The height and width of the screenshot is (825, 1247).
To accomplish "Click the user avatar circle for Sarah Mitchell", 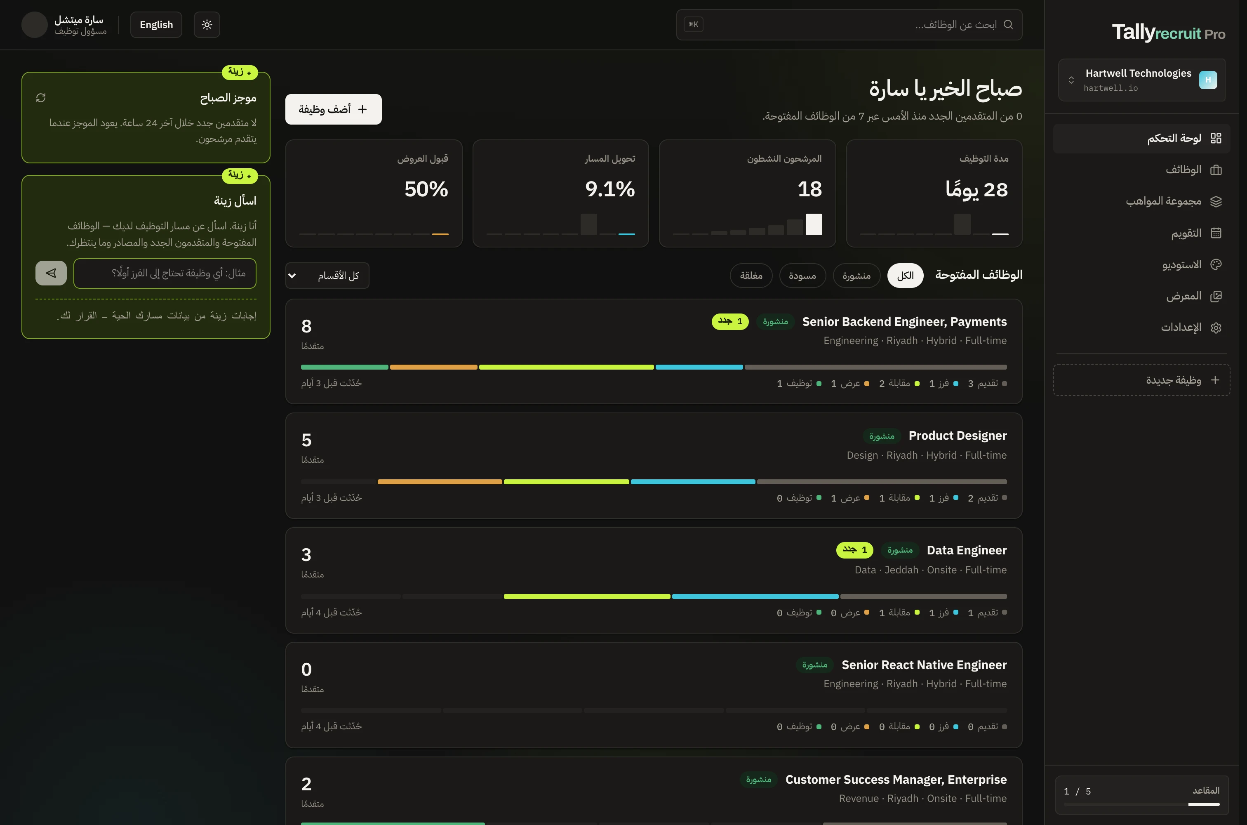I will [x=35, y=25].
